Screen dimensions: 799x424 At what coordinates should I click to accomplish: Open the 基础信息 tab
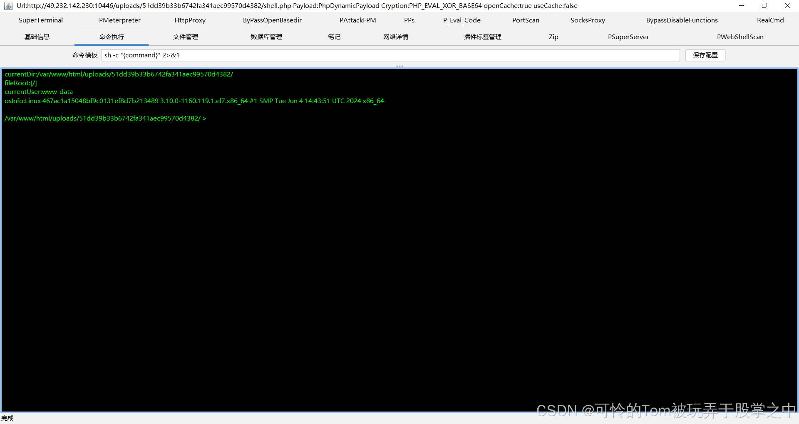pos(37,37)
